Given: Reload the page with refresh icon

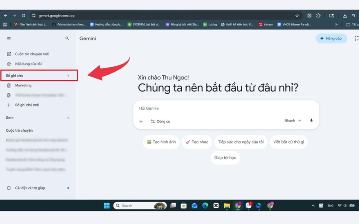Looking at the screenshot, I should tap(23, 16).
